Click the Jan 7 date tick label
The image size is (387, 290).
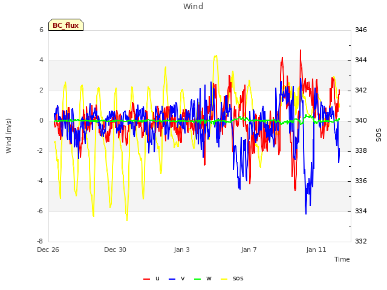(249, 250)
